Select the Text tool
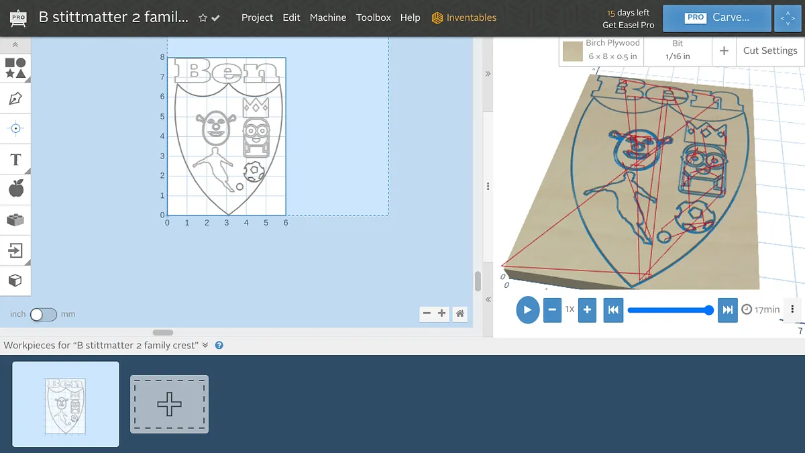Viewport: 805px width, 453px height. click(15, 159)
